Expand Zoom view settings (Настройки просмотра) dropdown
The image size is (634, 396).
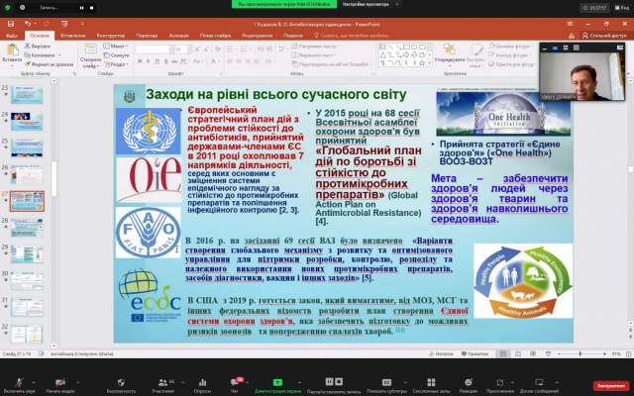(x=370, y=4)
